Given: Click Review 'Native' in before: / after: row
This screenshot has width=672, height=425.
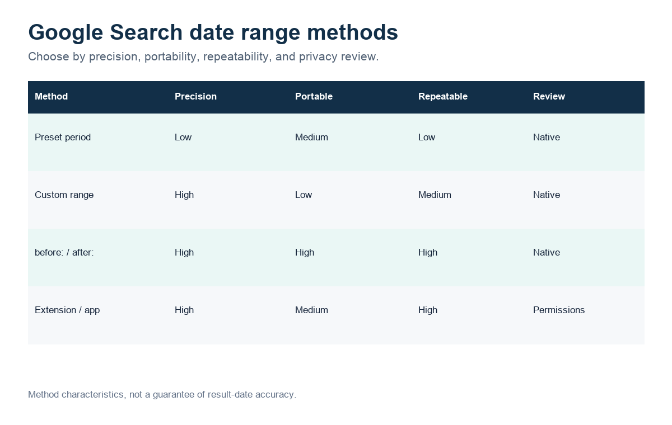Looking at the screenshot, I should tap(547, 252).
